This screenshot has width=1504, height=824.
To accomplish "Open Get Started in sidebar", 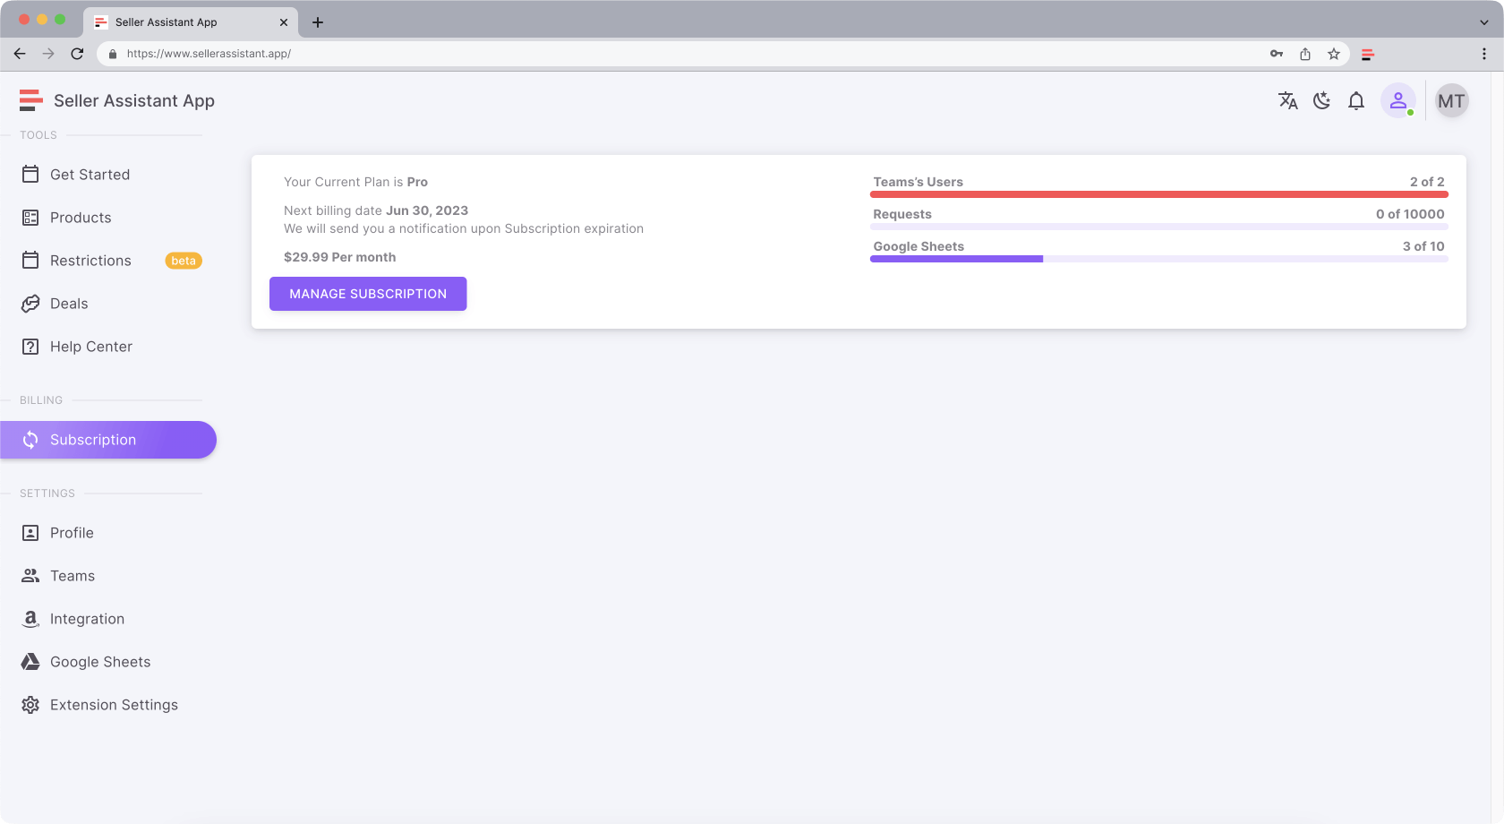I will coord(90,175).
